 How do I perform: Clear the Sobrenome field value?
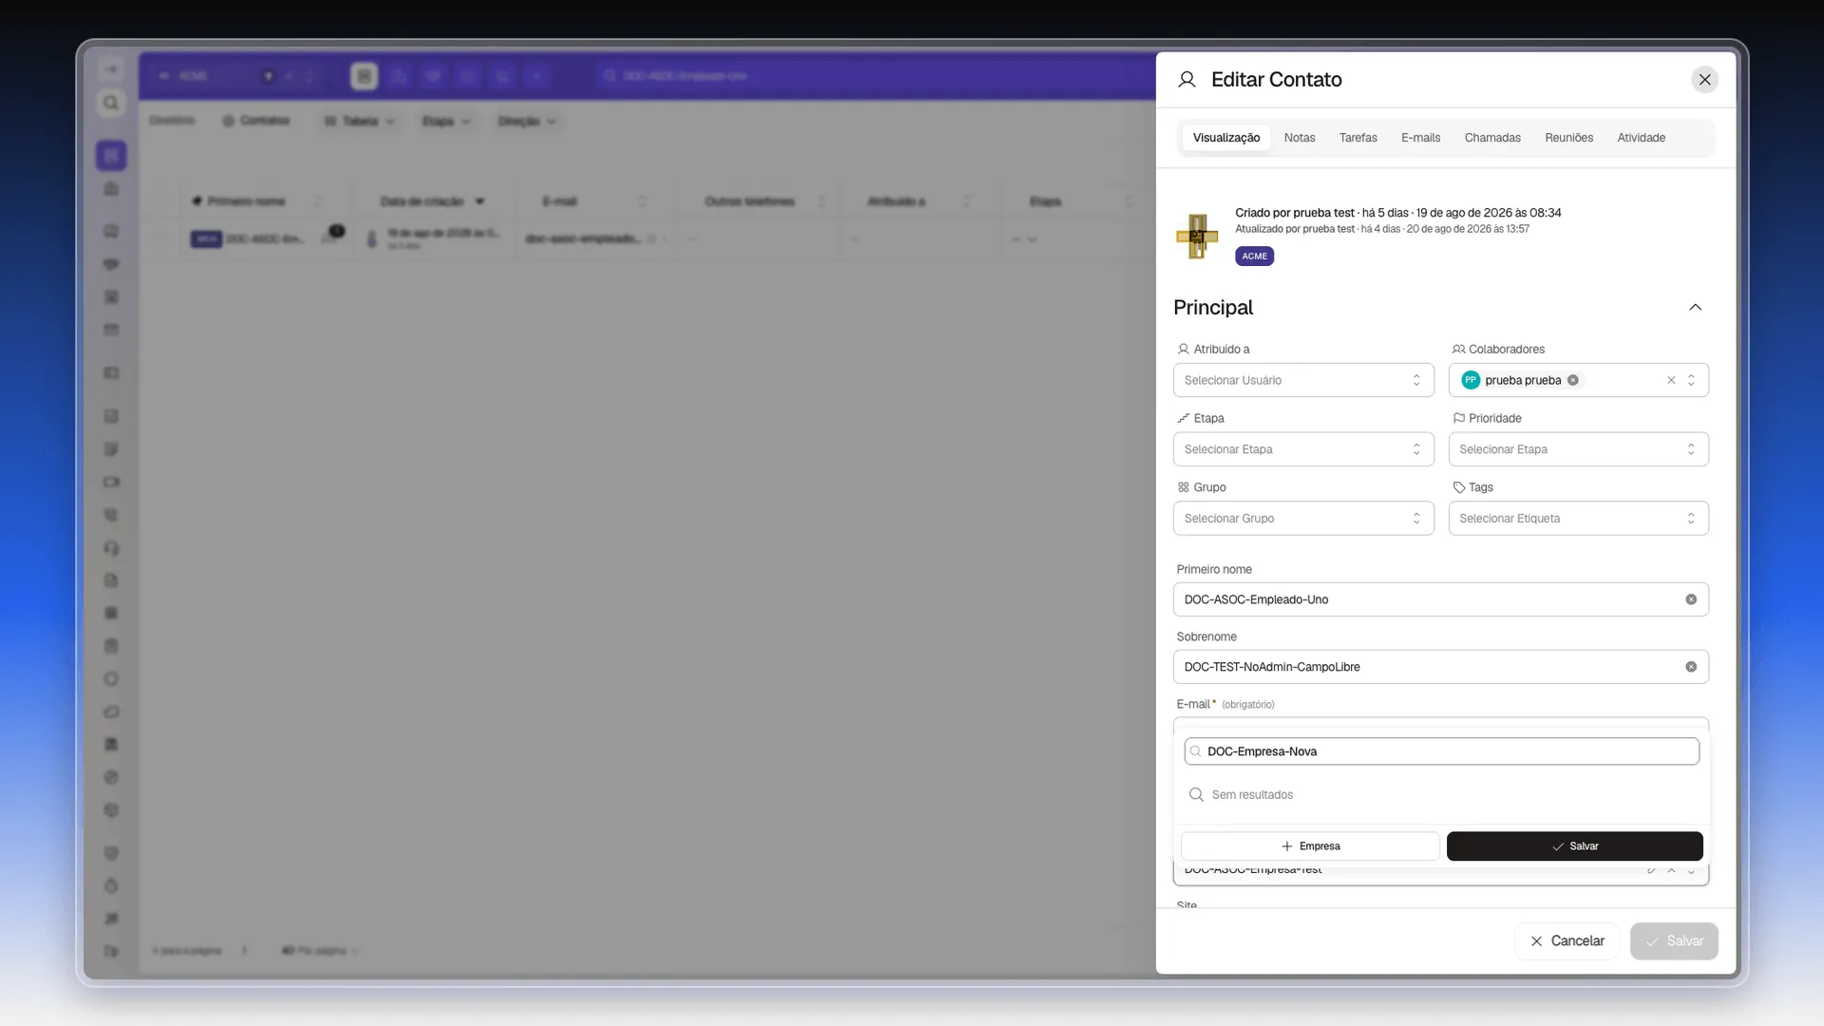tap(1691, 667)
